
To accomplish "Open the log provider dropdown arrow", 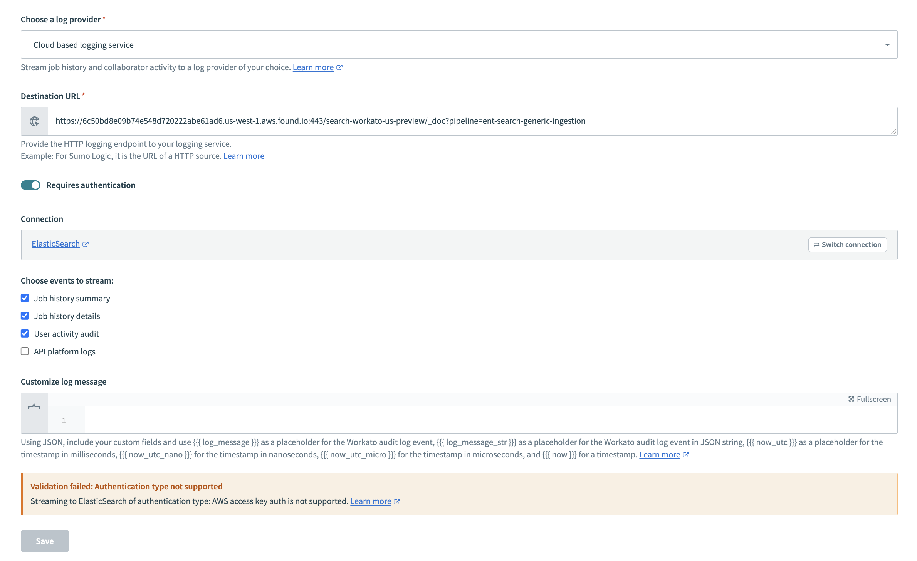I will [x=887, y=45].
